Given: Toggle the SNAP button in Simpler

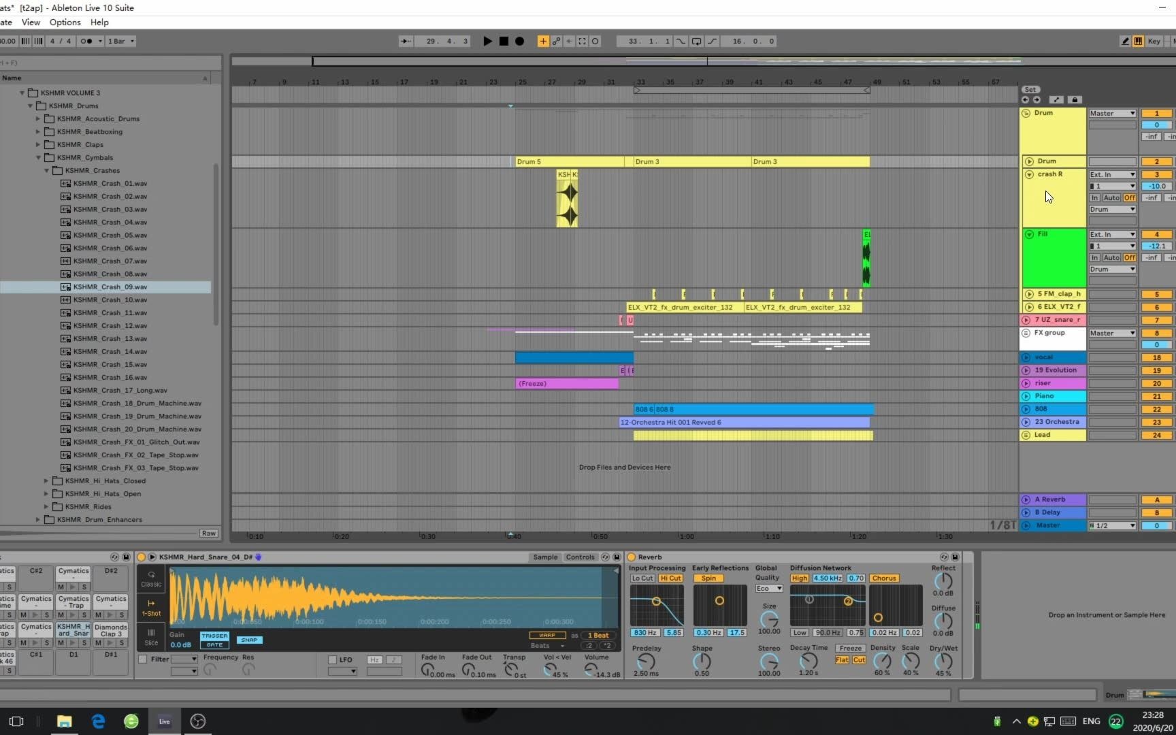Looking at the screenshot, I should (249, 640).
